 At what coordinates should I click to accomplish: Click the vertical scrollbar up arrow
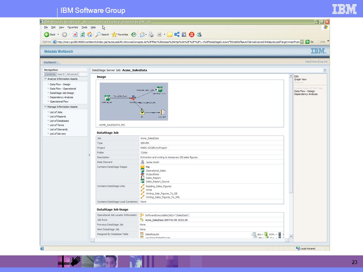(x=291, y=76)
